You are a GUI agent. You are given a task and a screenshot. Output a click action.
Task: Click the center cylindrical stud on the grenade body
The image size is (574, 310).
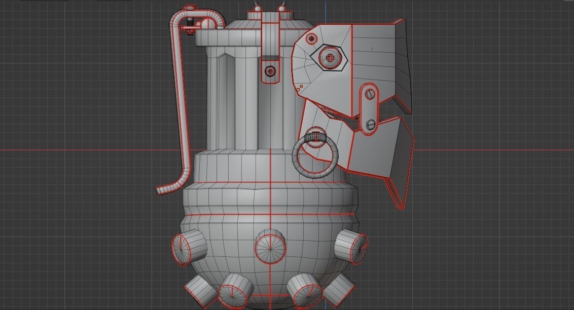[x=270, y=247]
